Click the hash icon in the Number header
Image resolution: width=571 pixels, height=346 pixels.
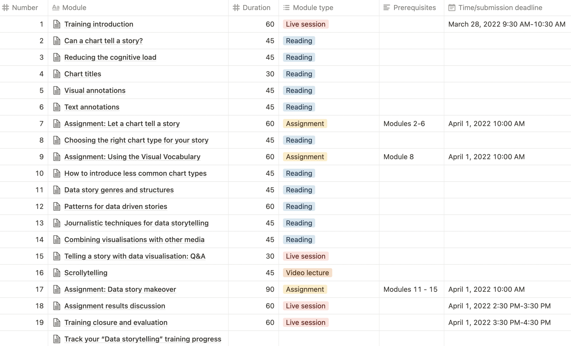click(6, 8)
